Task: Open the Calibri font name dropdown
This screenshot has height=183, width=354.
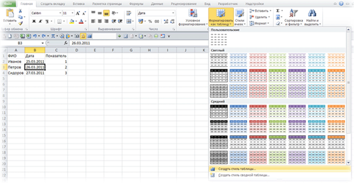Action: 60,13
